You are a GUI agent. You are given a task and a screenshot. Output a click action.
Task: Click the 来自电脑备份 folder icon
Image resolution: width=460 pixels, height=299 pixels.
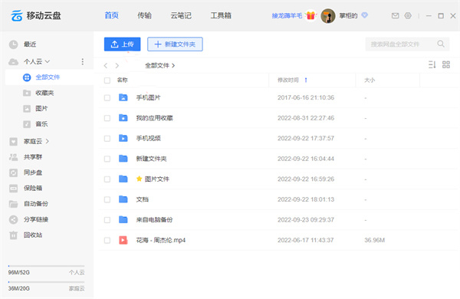123,219
